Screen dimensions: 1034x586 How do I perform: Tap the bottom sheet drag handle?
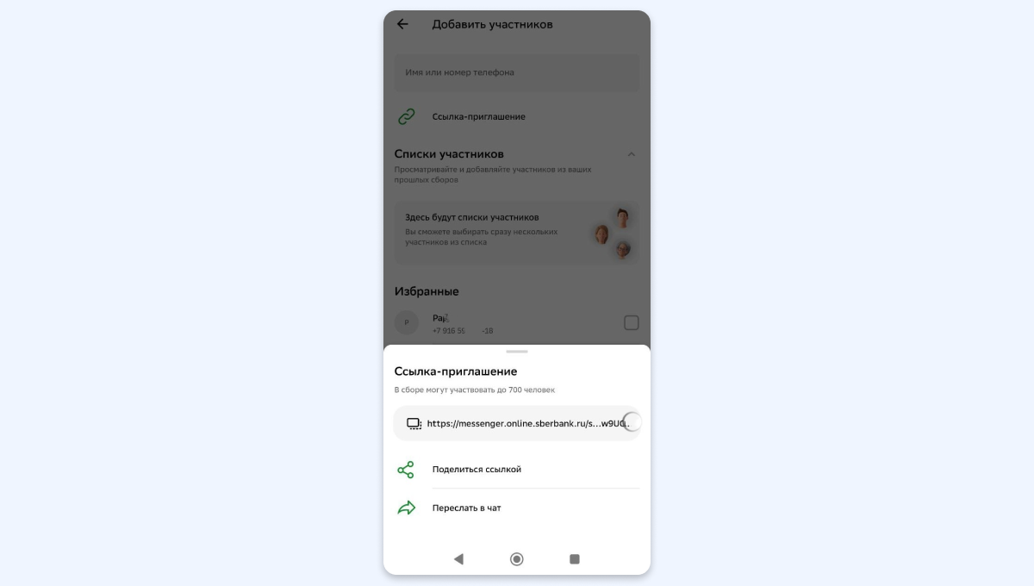pyautogui.click(x=517, y=352)
